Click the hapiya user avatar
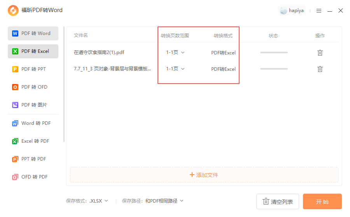Viewport: 350px width, 217px height. click(x=283, y=10)
